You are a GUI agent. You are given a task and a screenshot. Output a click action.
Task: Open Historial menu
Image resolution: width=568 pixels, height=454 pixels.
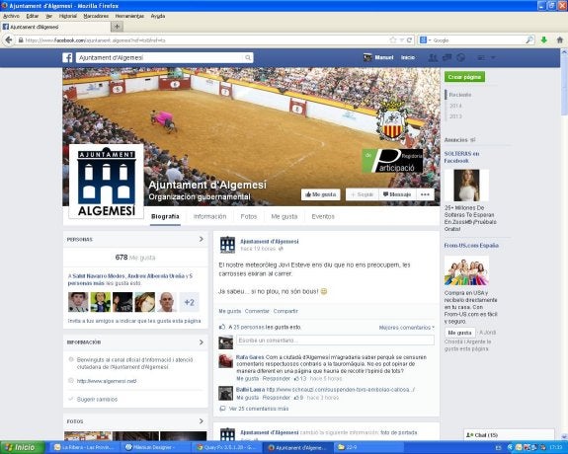[x=68, y=16]
